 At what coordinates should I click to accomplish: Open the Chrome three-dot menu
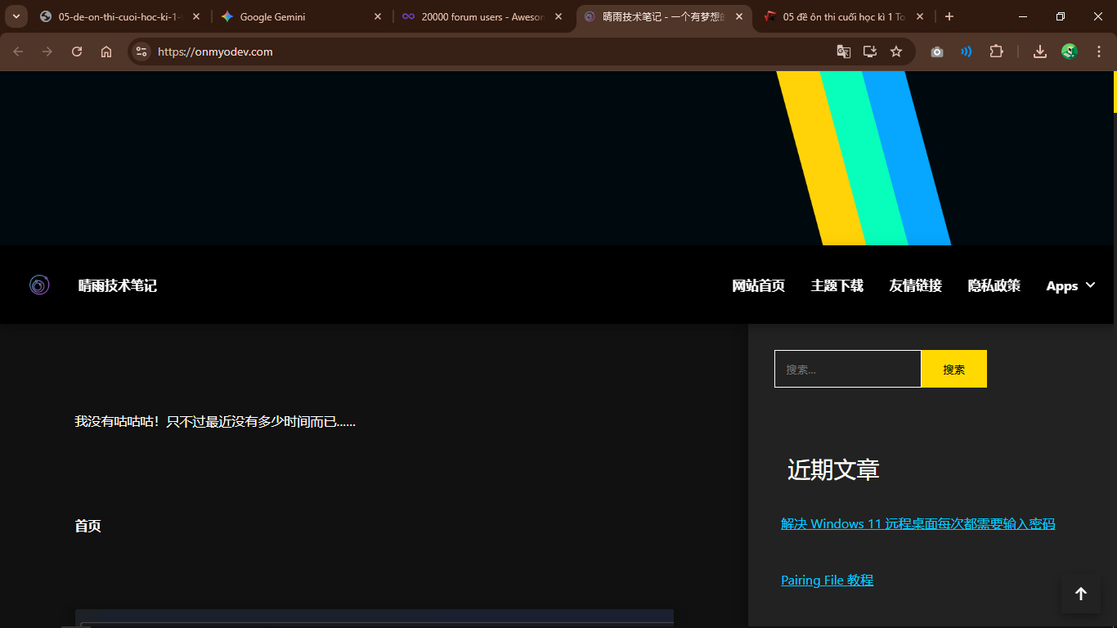click(x=1099, y=52)
